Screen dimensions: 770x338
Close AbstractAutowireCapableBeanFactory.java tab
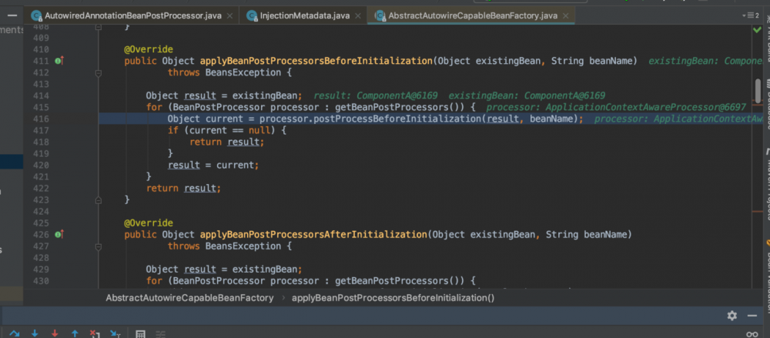tap(566, 15)
